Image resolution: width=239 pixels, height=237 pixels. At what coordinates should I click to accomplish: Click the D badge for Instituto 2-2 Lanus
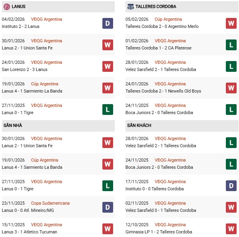click(x=108, y=23)
